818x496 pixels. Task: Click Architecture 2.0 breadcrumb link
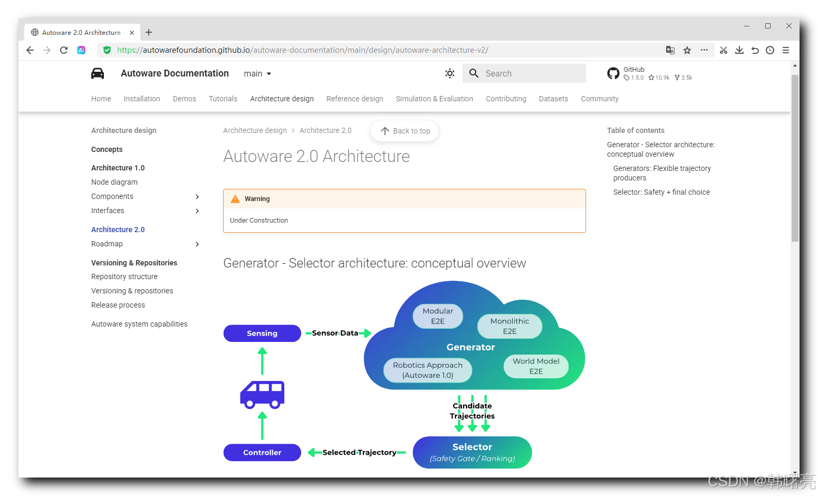[x=325, y=130]
